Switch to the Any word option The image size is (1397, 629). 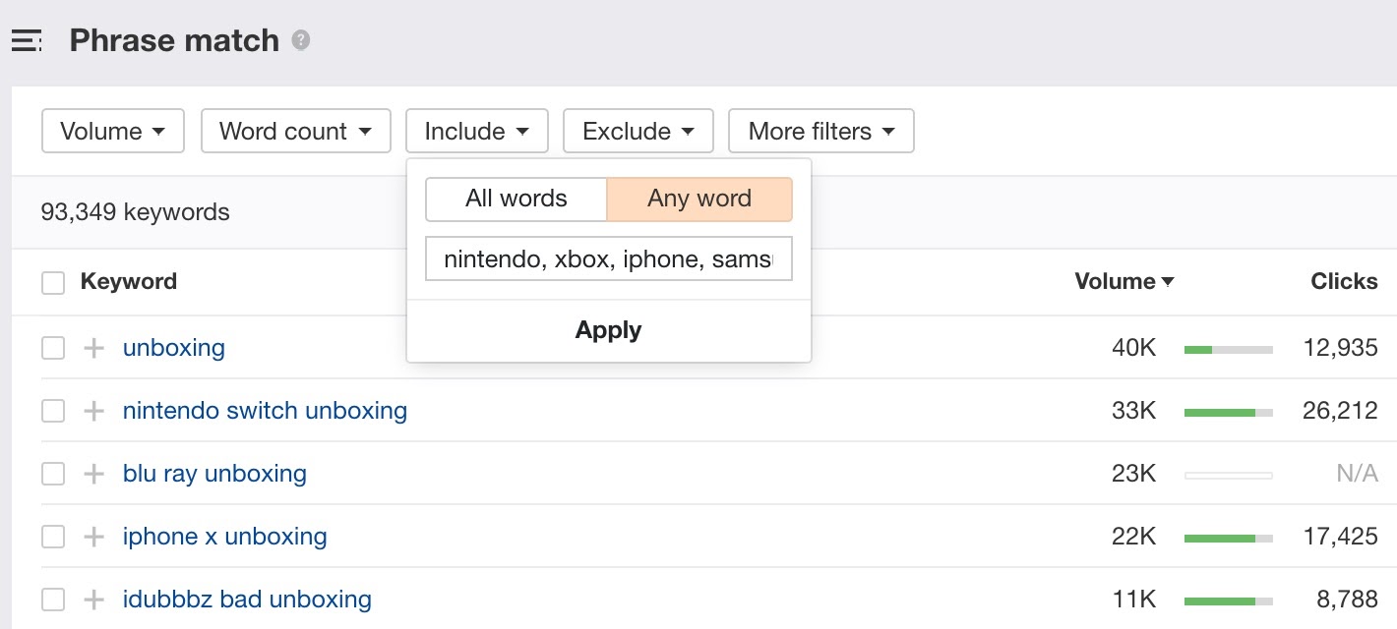click(699, 199)
